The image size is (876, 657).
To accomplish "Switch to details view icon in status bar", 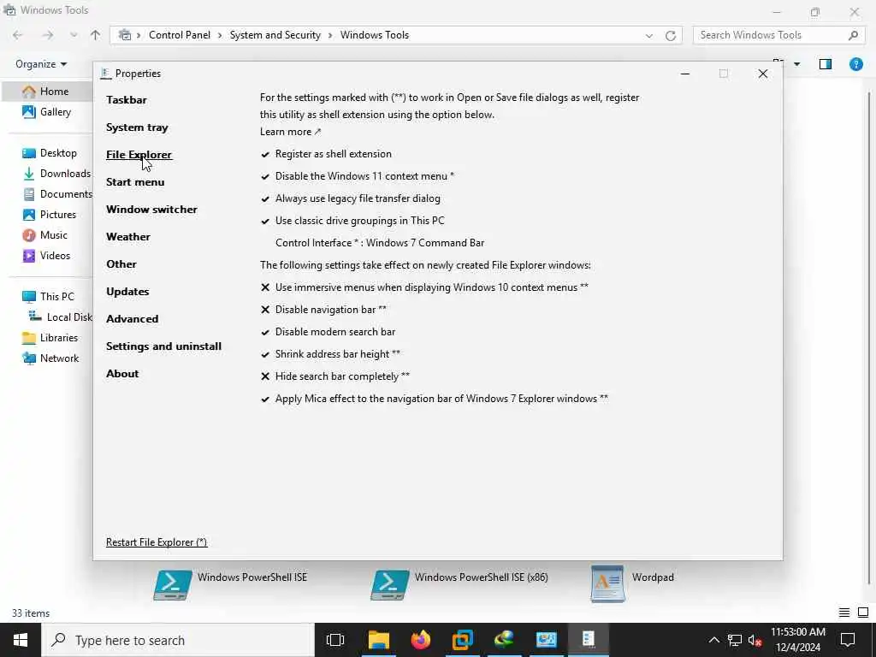I will tap(844, 613).
